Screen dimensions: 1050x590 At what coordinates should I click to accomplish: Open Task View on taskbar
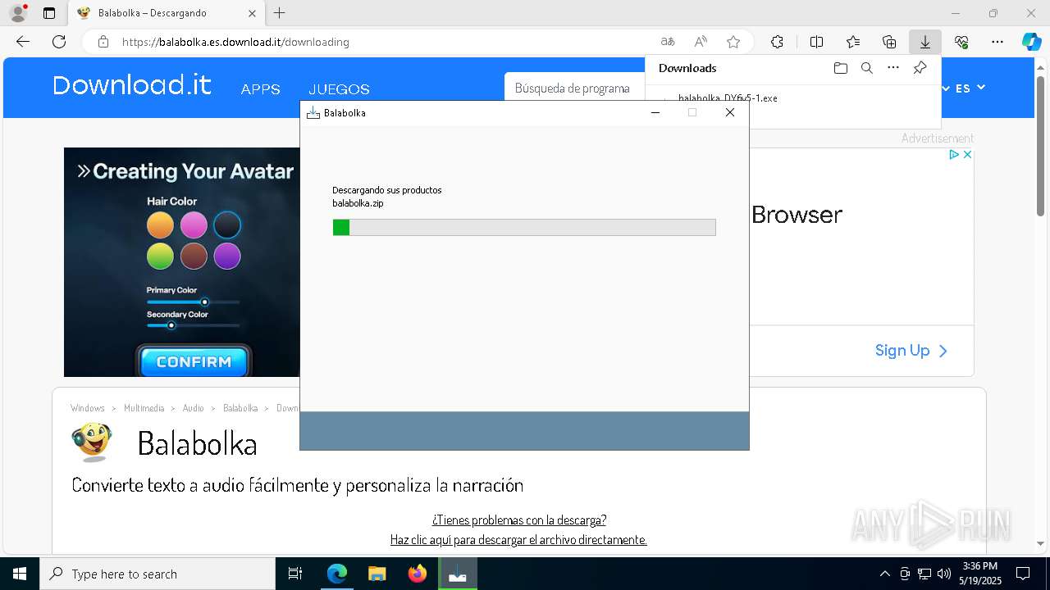coord(295,574)
